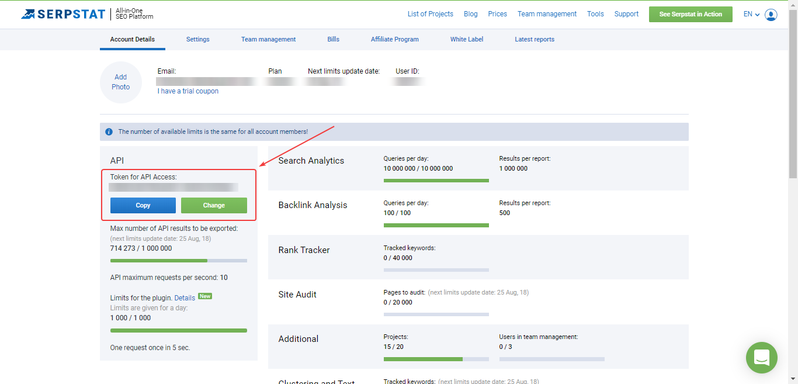Expand the EN language dropdown
Image resolution: width=798 pixels, height=384 pixels.
[751, 14]
